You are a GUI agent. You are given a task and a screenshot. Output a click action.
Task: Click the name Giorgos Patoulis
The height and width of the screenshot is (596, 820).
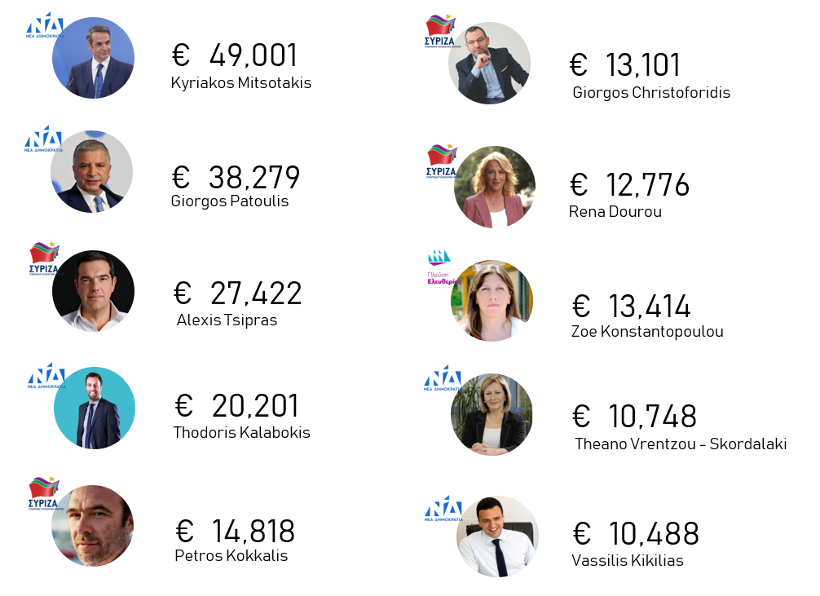pos(230,201)
